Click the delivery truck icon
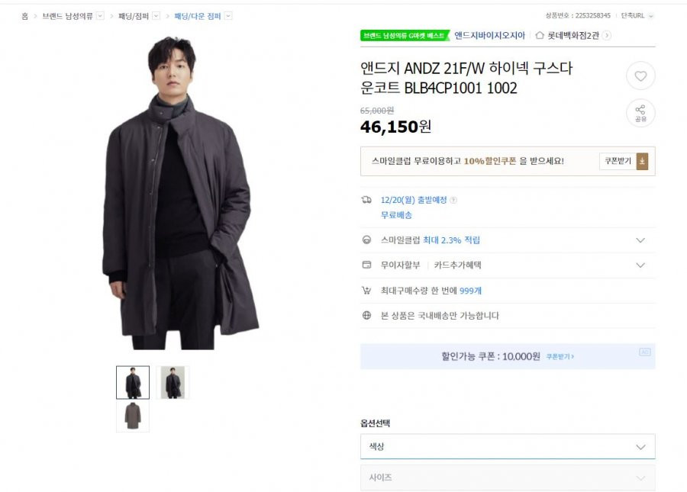This screenshot has height=492, width=687. coord(366,200)
